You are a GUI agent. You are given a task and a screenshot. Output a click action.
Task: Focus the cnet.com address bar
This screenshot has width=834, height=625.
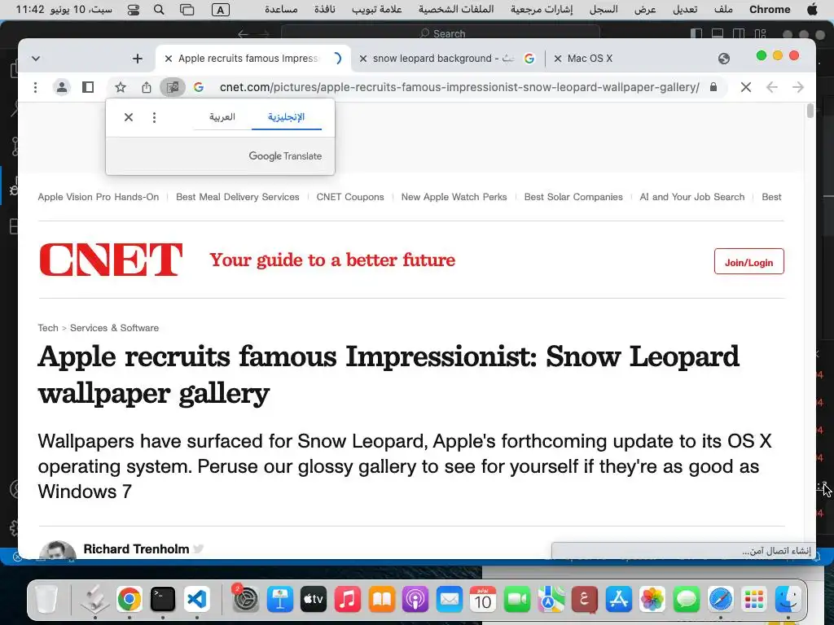coord(459,87)
